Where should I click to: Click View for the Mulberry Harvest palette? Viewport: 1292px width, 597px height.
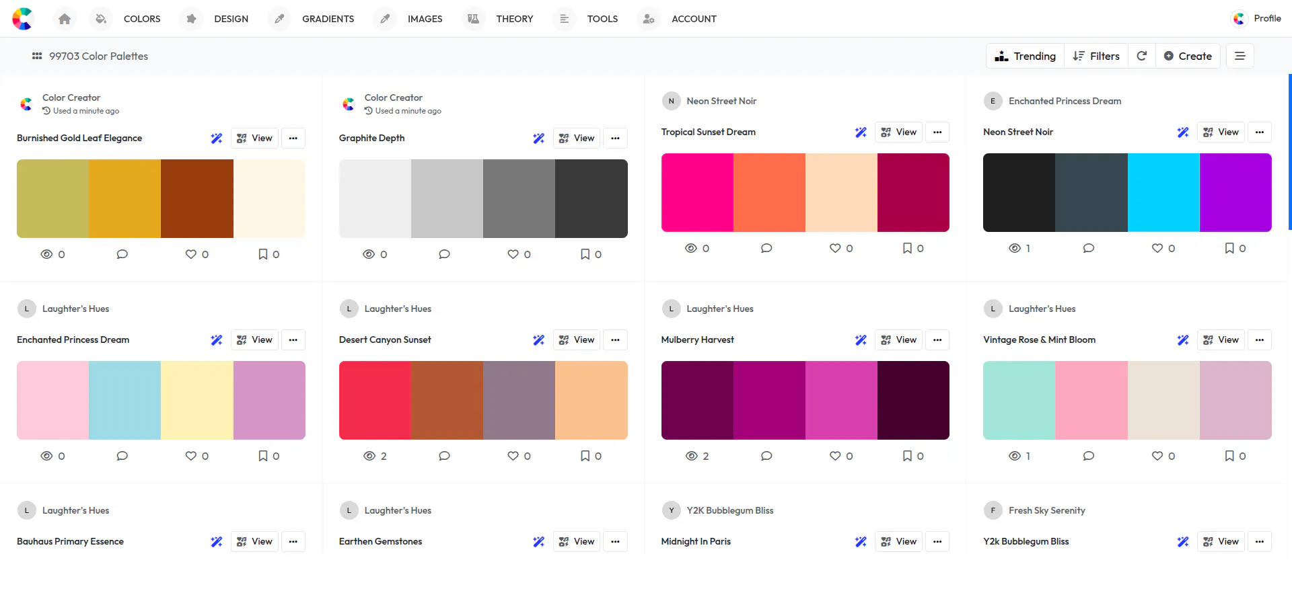coord(899,340)
